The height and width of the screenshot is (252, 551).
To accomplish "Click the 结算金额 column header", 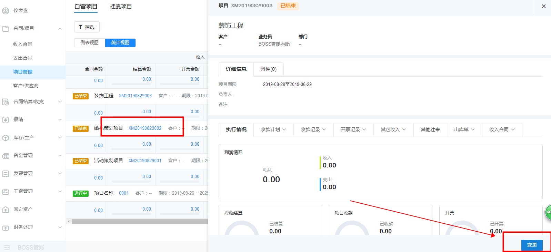I will click(142, 69).
